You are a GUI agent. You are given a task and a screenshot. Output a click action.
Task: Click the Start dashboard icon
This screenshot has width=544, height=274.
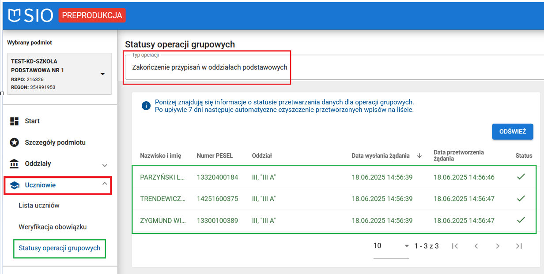pyautogui.click(x=14, y=121)
